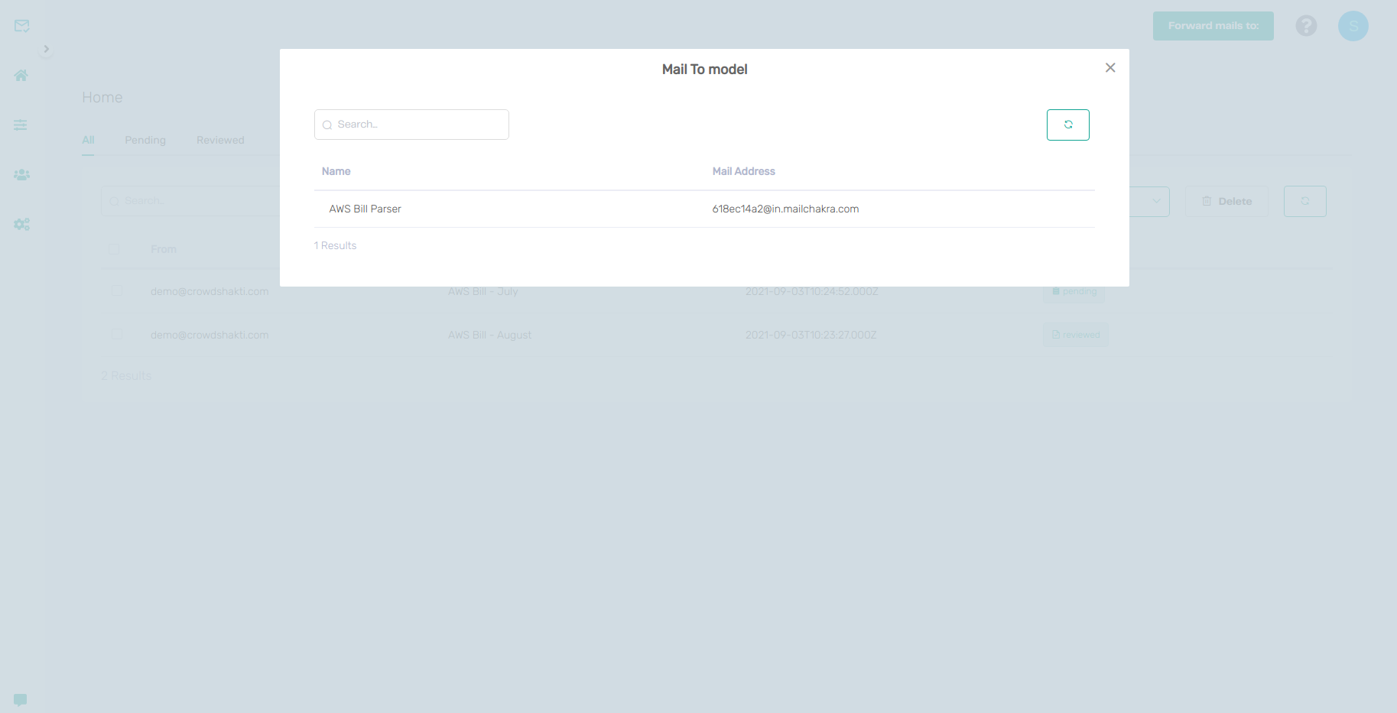Open the help question mark icon

[1306, 26]
